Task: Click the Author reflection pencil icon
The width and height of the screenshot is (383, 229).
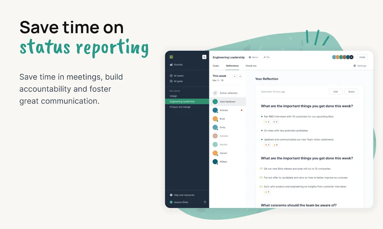Action: [x=215, y=93]
